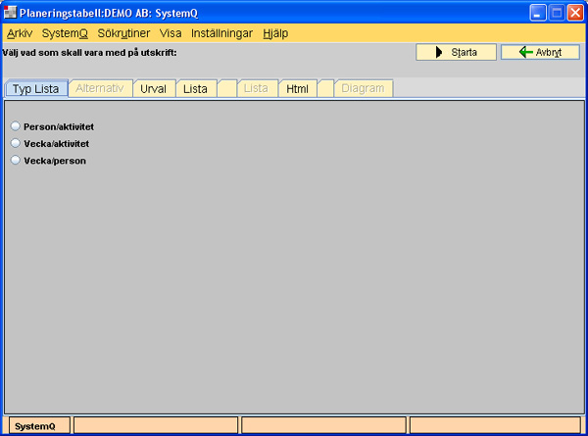Open the Sökrutiner menu
The width and height of the screenshot is (588, 436).
click(x=123, y=33)
